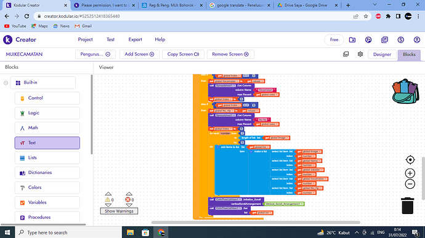The width and height of the screenshot is (425, 238).
Task: Open the Export menu
Action: tap(135, 39)
